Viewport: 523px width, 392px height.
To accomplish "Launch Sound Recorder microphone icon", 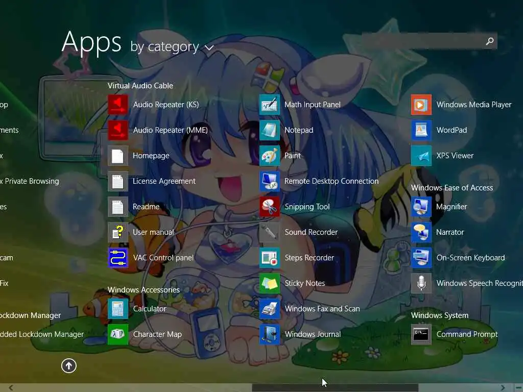I will (x=270, y=232).
